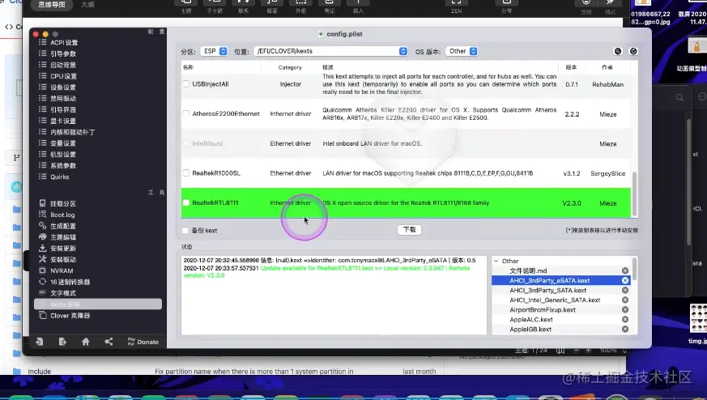This screenshot has height=400, width=707.
Task: Click the export icon in bottom bar
Action: click(x=62, y=342)
